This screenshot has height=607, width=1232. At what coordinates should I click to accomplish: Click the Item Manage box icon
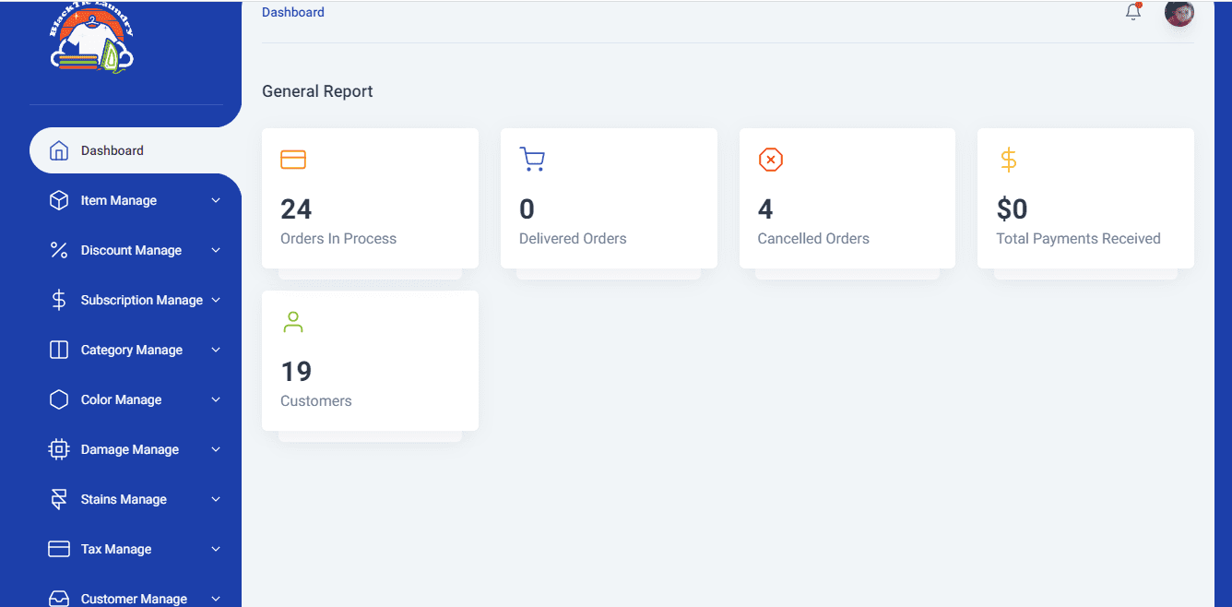[x=59, y=200]
